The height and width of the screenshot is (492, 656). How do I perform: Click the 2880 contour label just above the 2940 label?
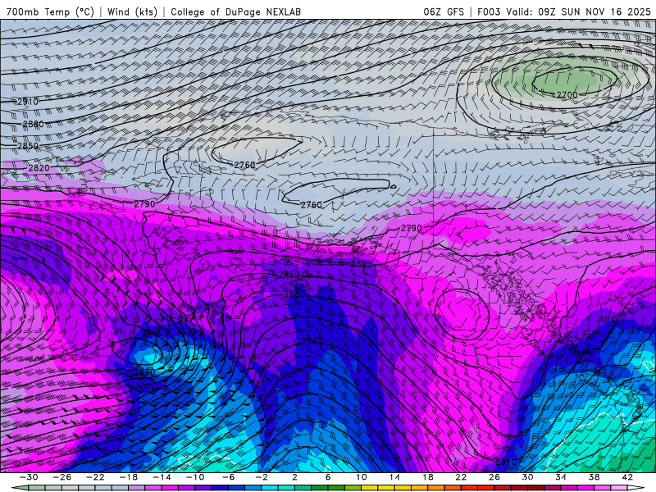(x=295, y=294)
